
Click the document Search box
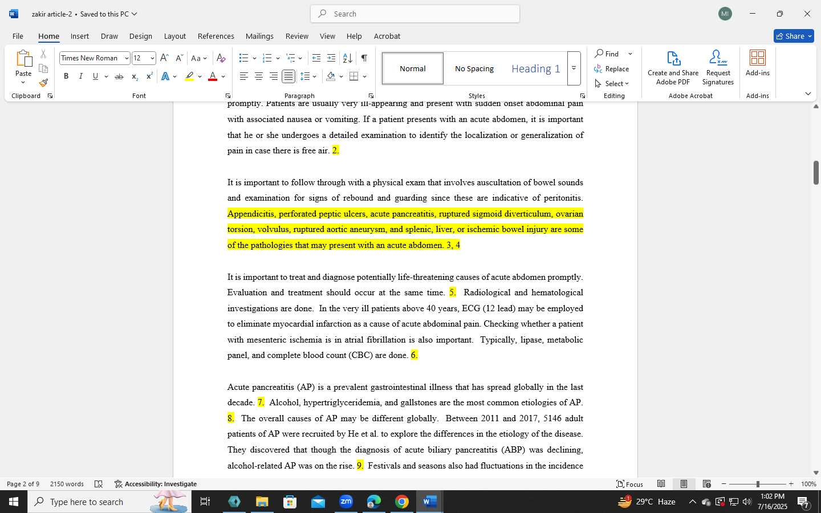tap(415, 14)
